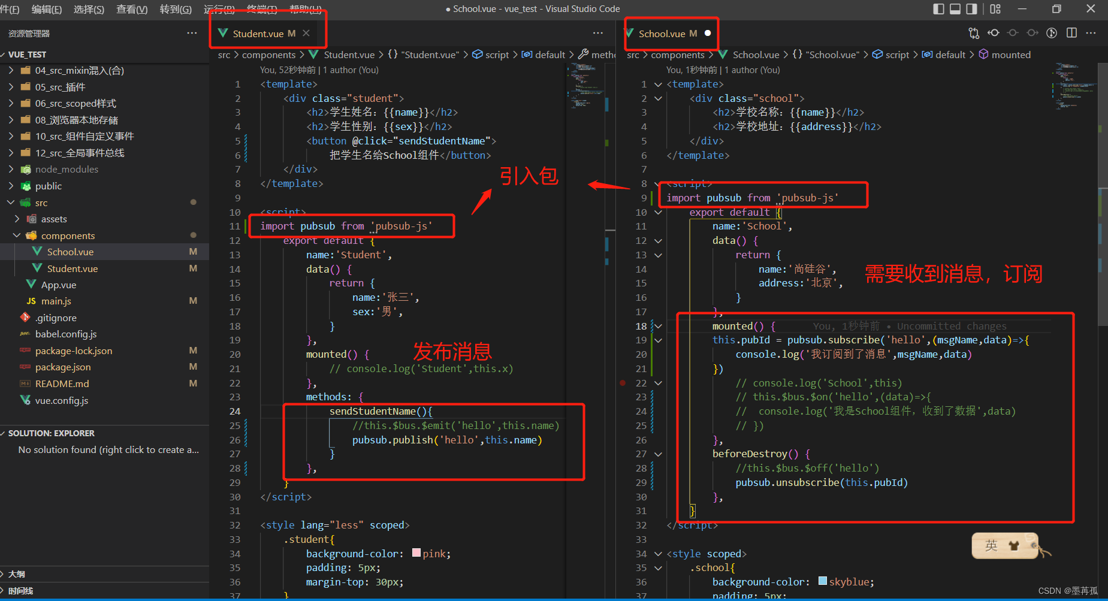
Task: Collapse the components folder
Action: click(17, 235)
